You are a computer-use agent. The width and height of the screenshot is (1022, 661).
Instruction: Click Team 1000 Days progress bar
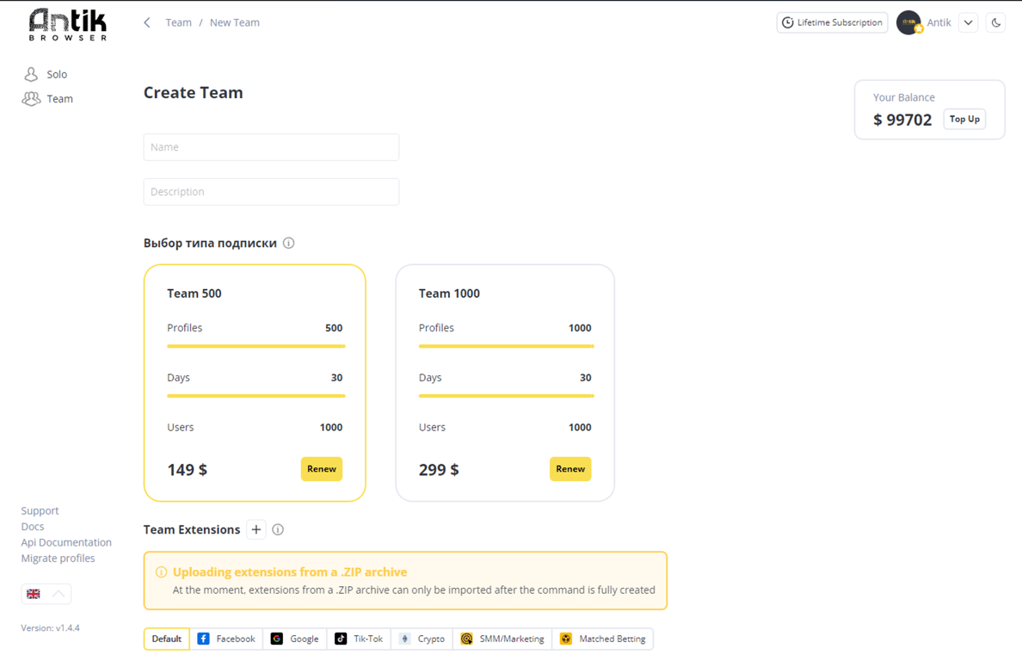pos(507,396)
